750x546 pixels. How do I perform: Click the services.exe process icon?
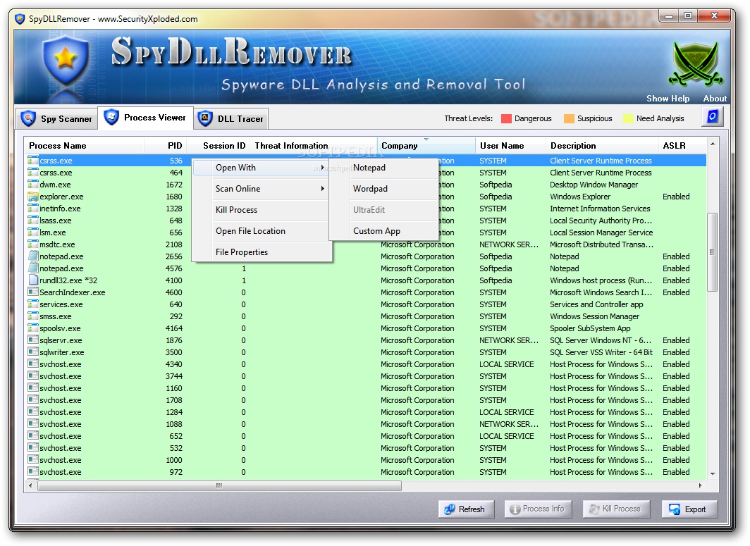pyautogui.click(x=33, y=304)
